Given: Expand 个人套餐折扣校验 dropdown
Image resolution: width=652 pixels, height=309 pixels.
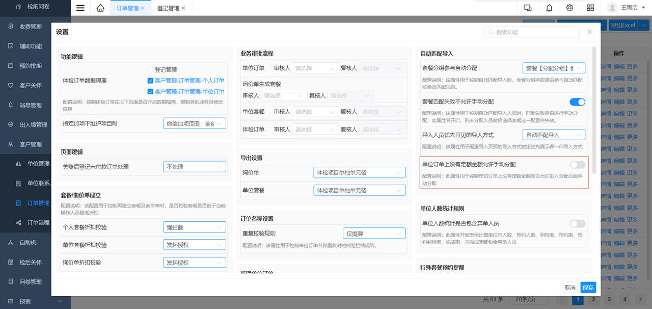Looking at the screenshot, I should click(195, 227).
